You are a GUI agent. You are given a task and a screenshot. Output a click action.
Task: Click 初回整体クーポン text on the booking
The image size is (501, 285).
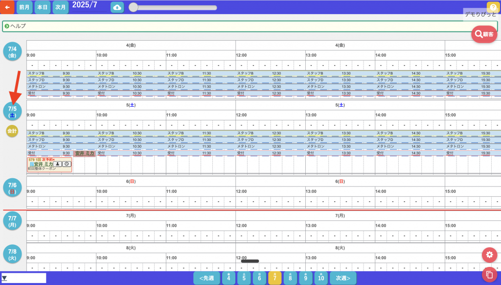pos(42,168)
